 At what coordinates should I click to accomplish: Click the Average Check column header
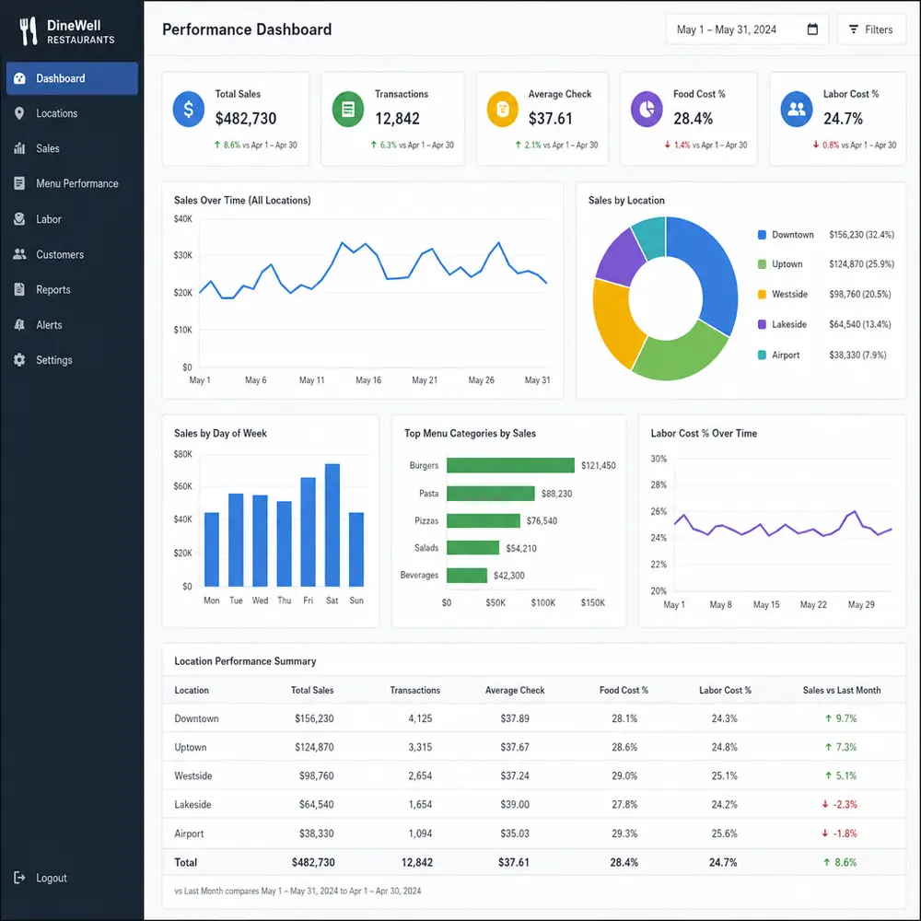(x=515, y=690)
